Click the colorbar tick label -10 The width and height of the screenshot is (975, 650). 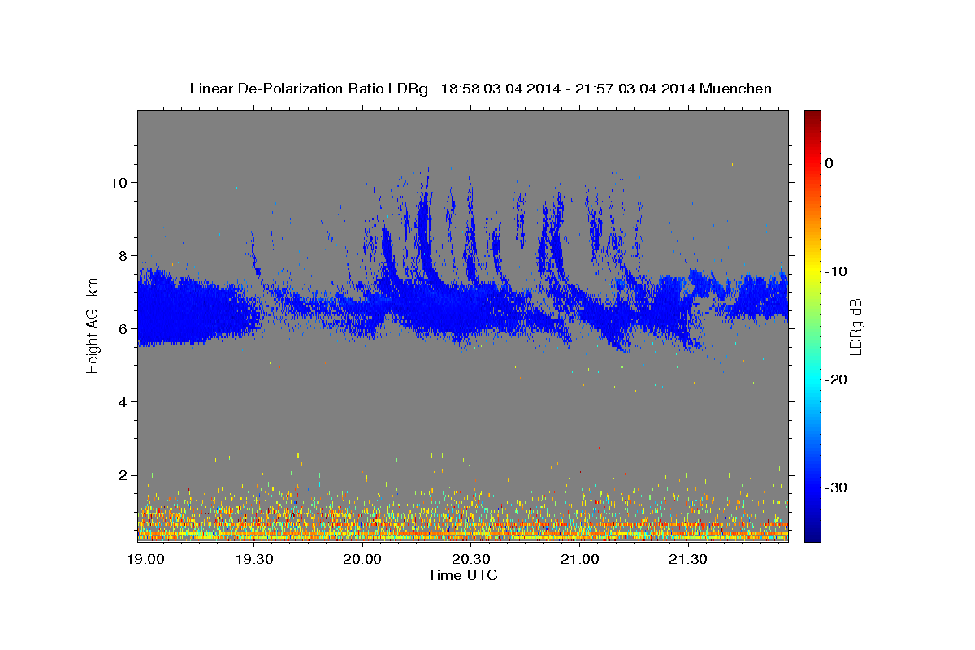pos(837,271)
